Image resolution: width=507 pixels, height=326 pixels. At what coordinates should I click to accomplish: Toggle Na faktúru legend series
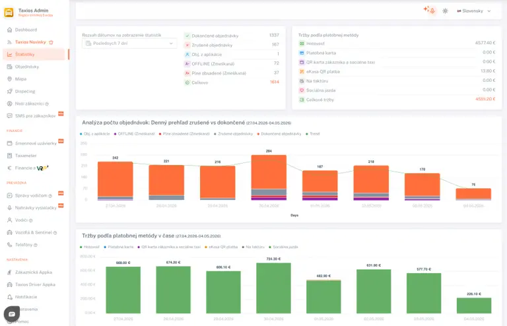[253, 247]
